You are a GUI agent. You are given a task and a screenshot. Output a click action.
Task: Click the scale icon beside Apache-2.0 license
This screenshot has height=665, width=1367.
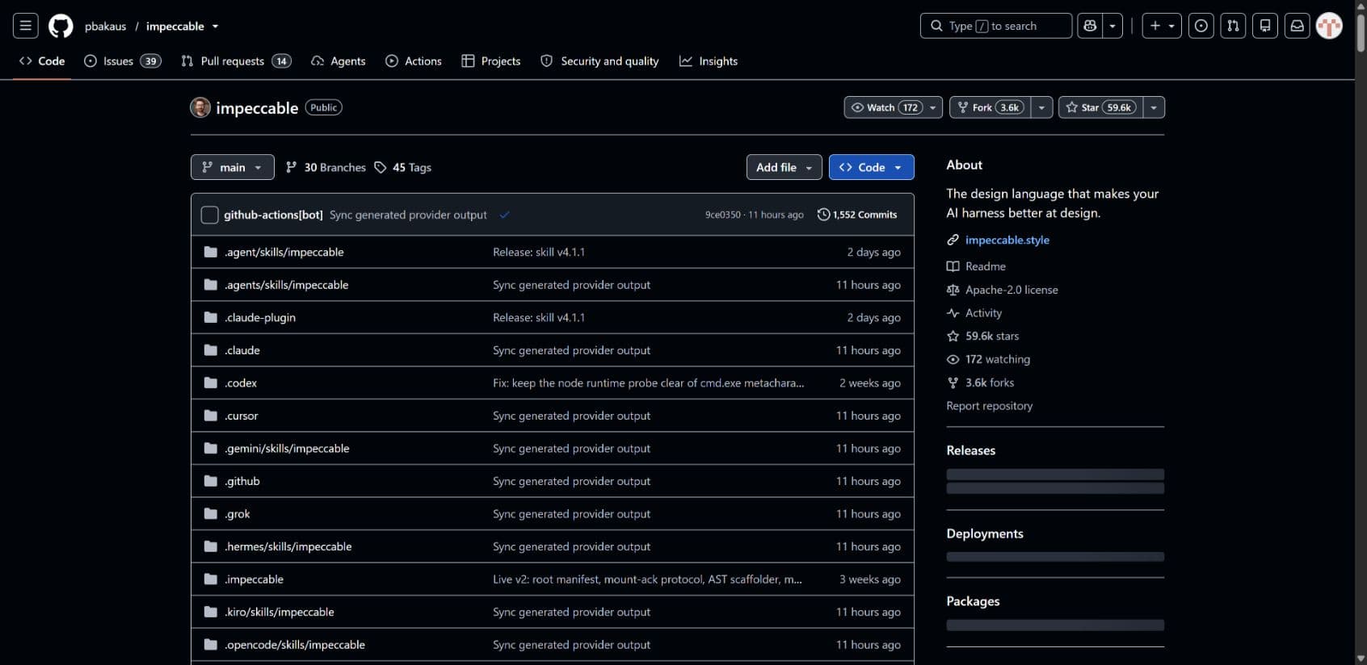click(x=953, y=290)
